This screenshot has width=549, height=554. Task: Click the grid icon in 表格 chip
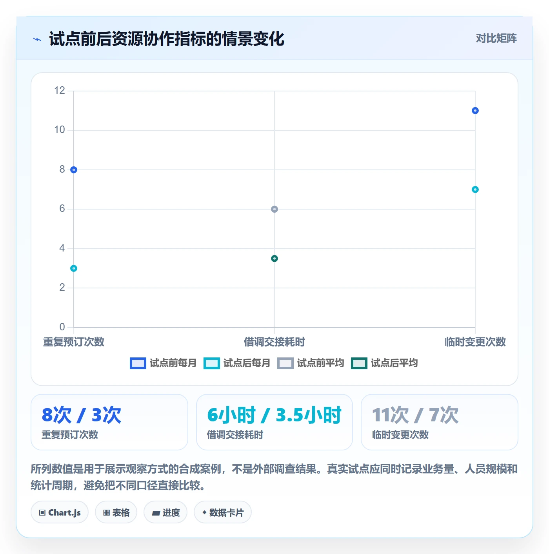pyautogui.click(x=106, y=513)
